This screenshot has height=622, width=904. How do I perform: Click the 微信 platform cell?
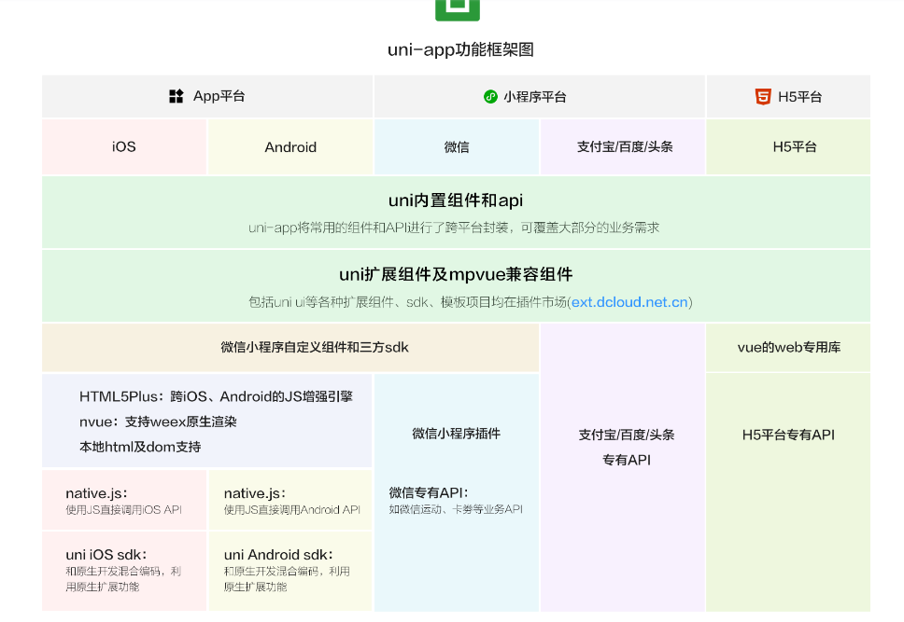[x=457, y=146]
